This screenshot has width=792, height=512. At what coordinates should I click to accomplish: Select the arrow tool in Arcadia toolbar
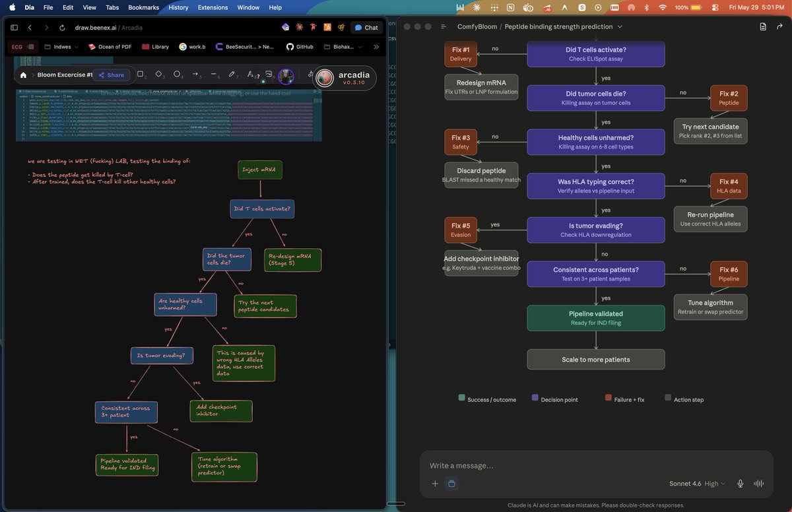click(196, 74)
